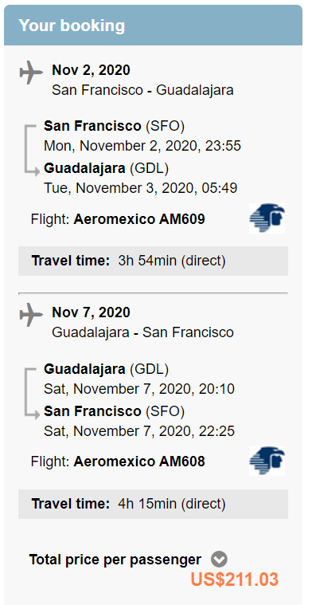Click the outbound San Francisco (SFO) departure

tap(115, 126)
